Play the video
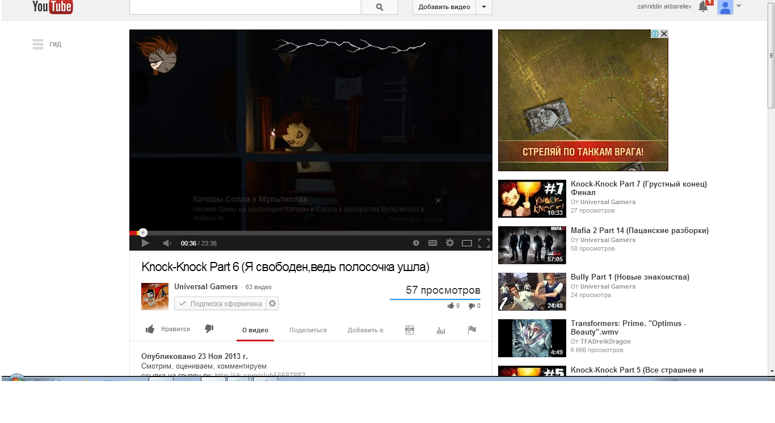The height and width of the screenshot is (423, 775). (x=145, y=243)
